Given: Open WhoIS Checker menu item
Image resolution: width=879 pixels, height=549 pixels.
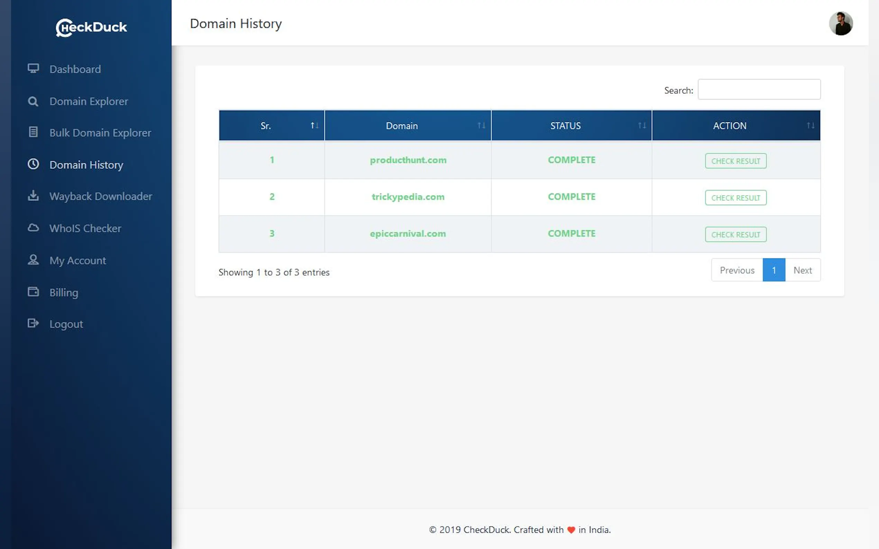Looking at the screenshot, I should pos(85,229).
